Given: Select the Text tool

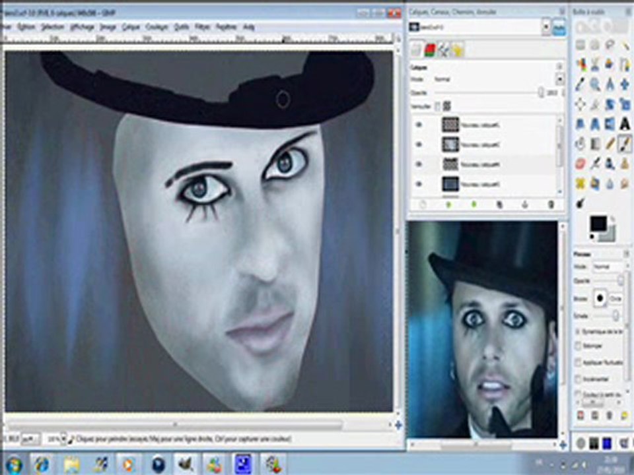Looking at the screenshot, I should pos(625,124).
